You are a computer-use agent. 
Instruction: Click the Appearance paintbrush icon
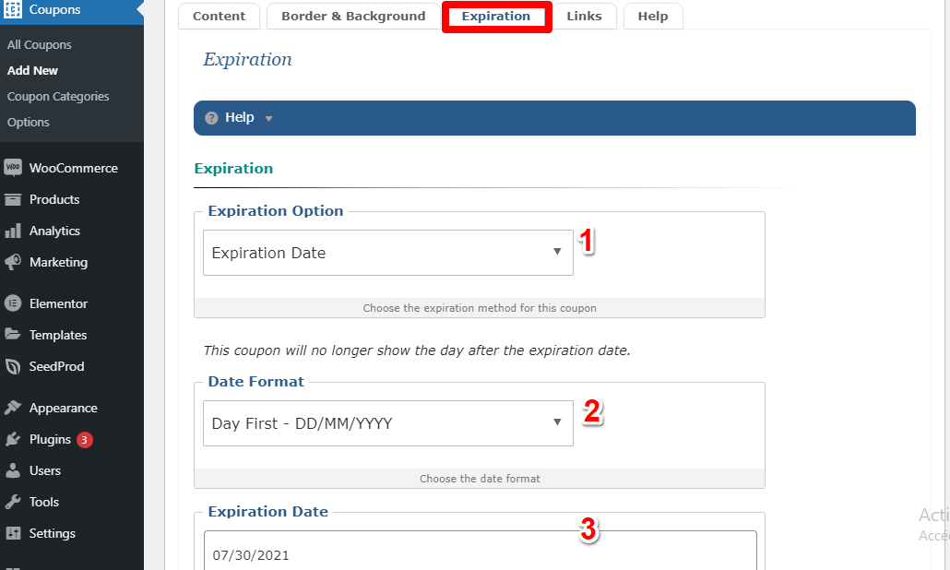coord(13,408)
